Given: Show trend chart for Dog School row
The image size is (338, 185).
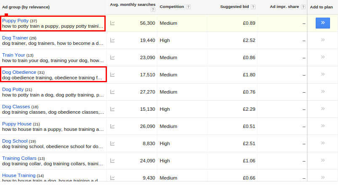Looking at the screenshot, I should tap(112, 143).
